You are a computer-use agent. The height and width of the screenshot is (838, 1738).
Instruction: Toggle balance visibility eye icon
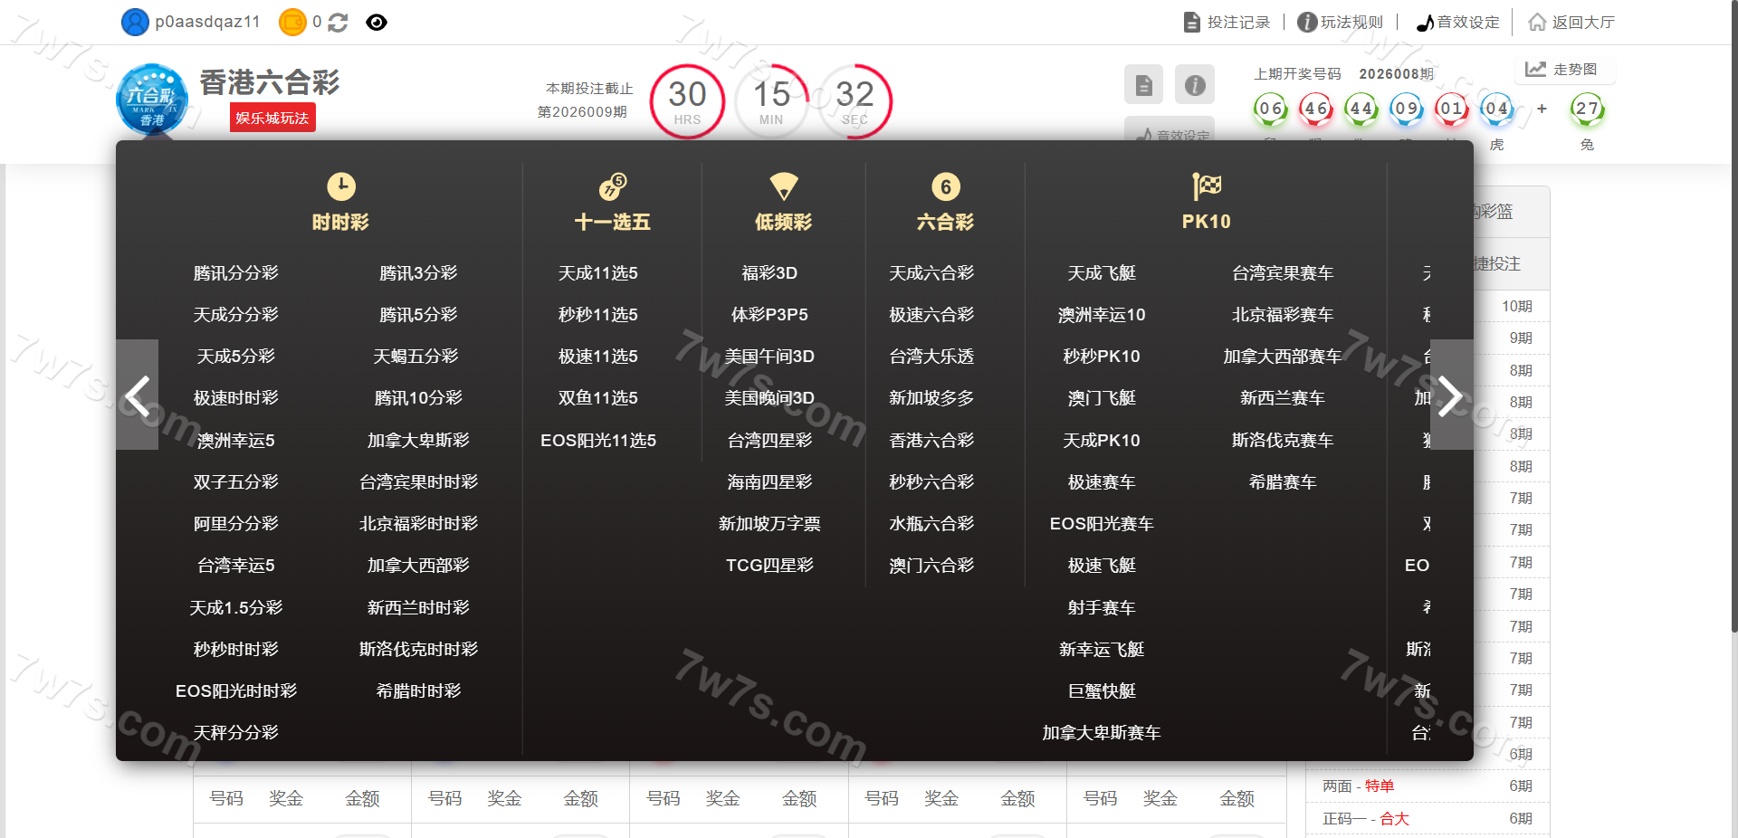[x=377, y=23]
